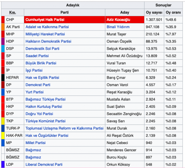Select the black HEPAR color swatch

(x=3, y=78)
